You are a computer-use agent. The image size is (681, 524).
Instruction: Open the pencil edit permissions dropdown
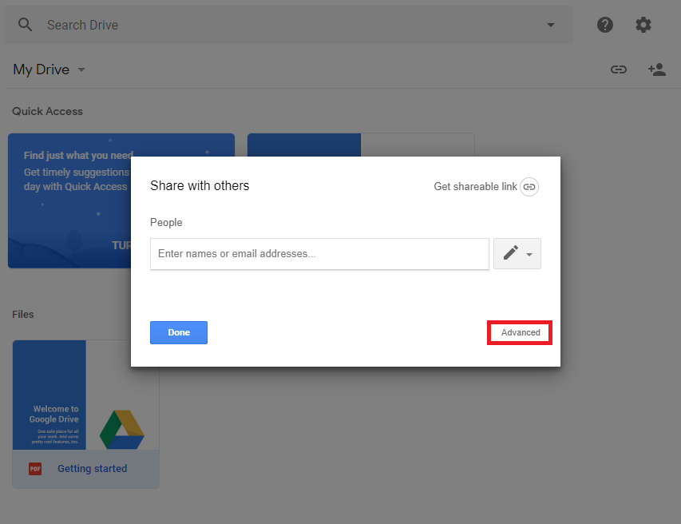pyautogui.click(x=517, y=253)
